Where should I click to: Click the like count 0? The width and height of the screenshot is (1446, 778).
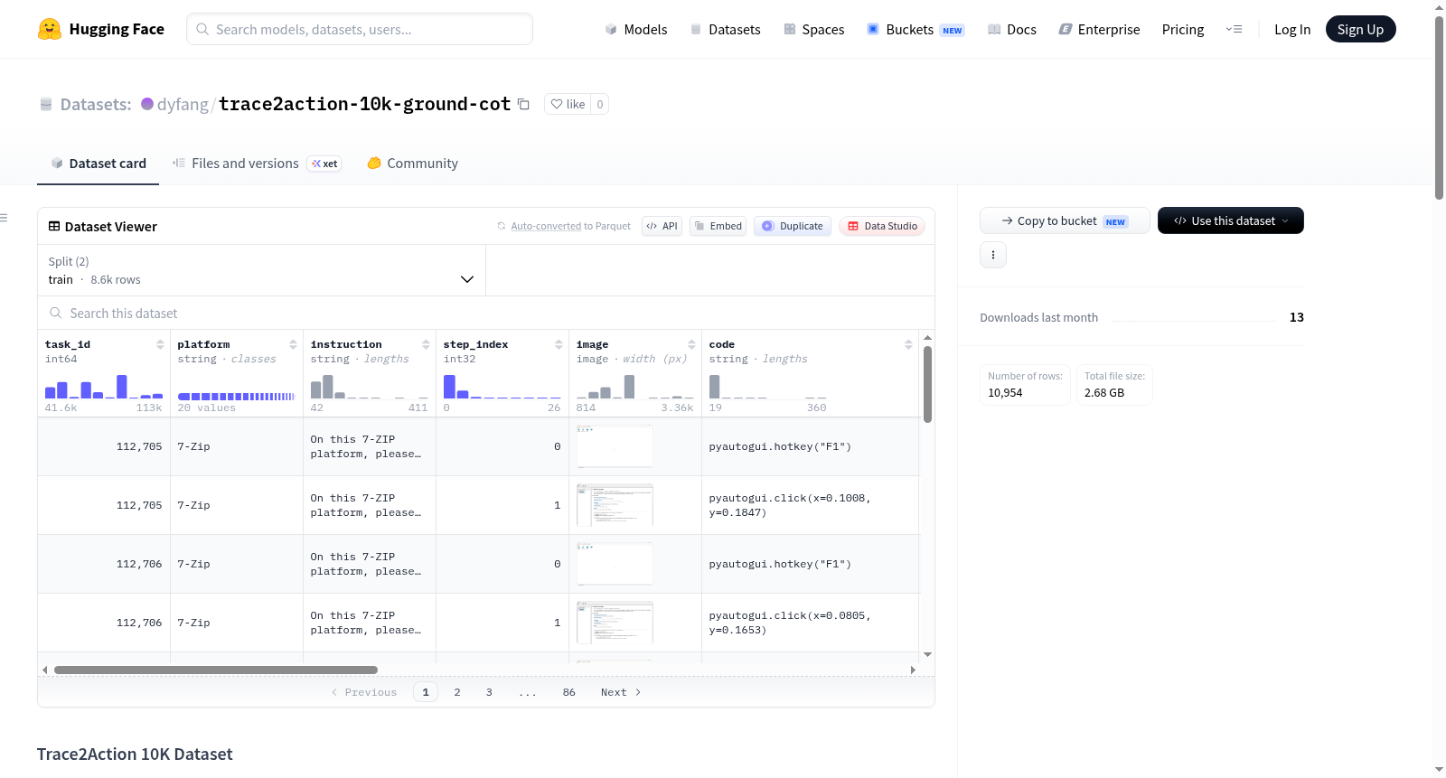click(x=600, y=104)
